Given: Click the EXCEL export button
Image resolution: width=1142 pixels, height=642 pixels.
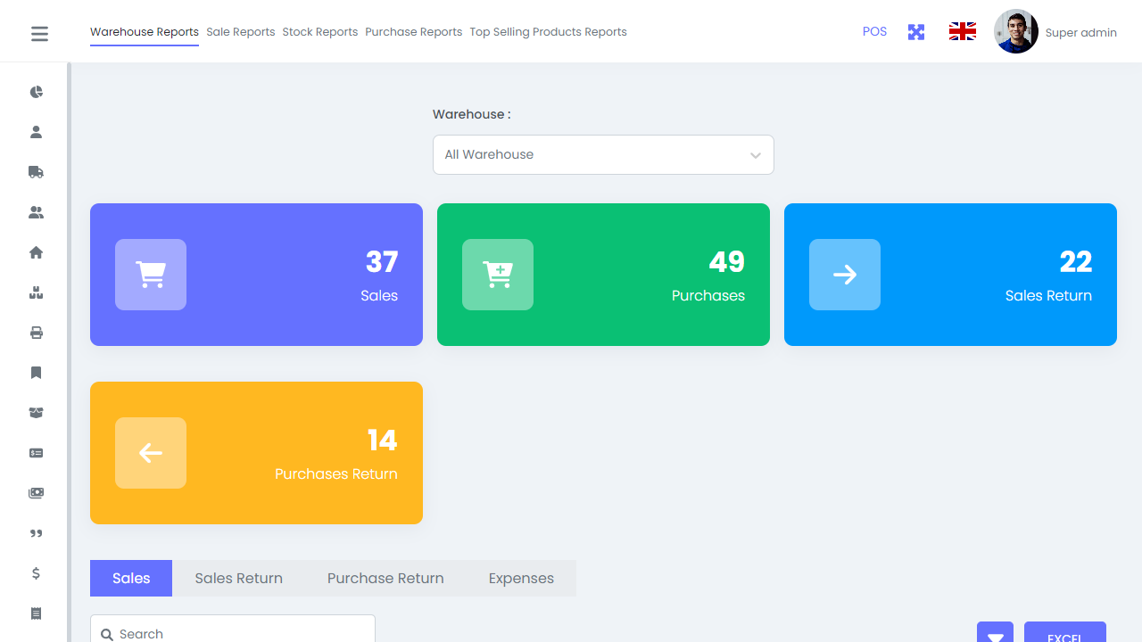Looking at the screenshot, I should click(1064, 634).
